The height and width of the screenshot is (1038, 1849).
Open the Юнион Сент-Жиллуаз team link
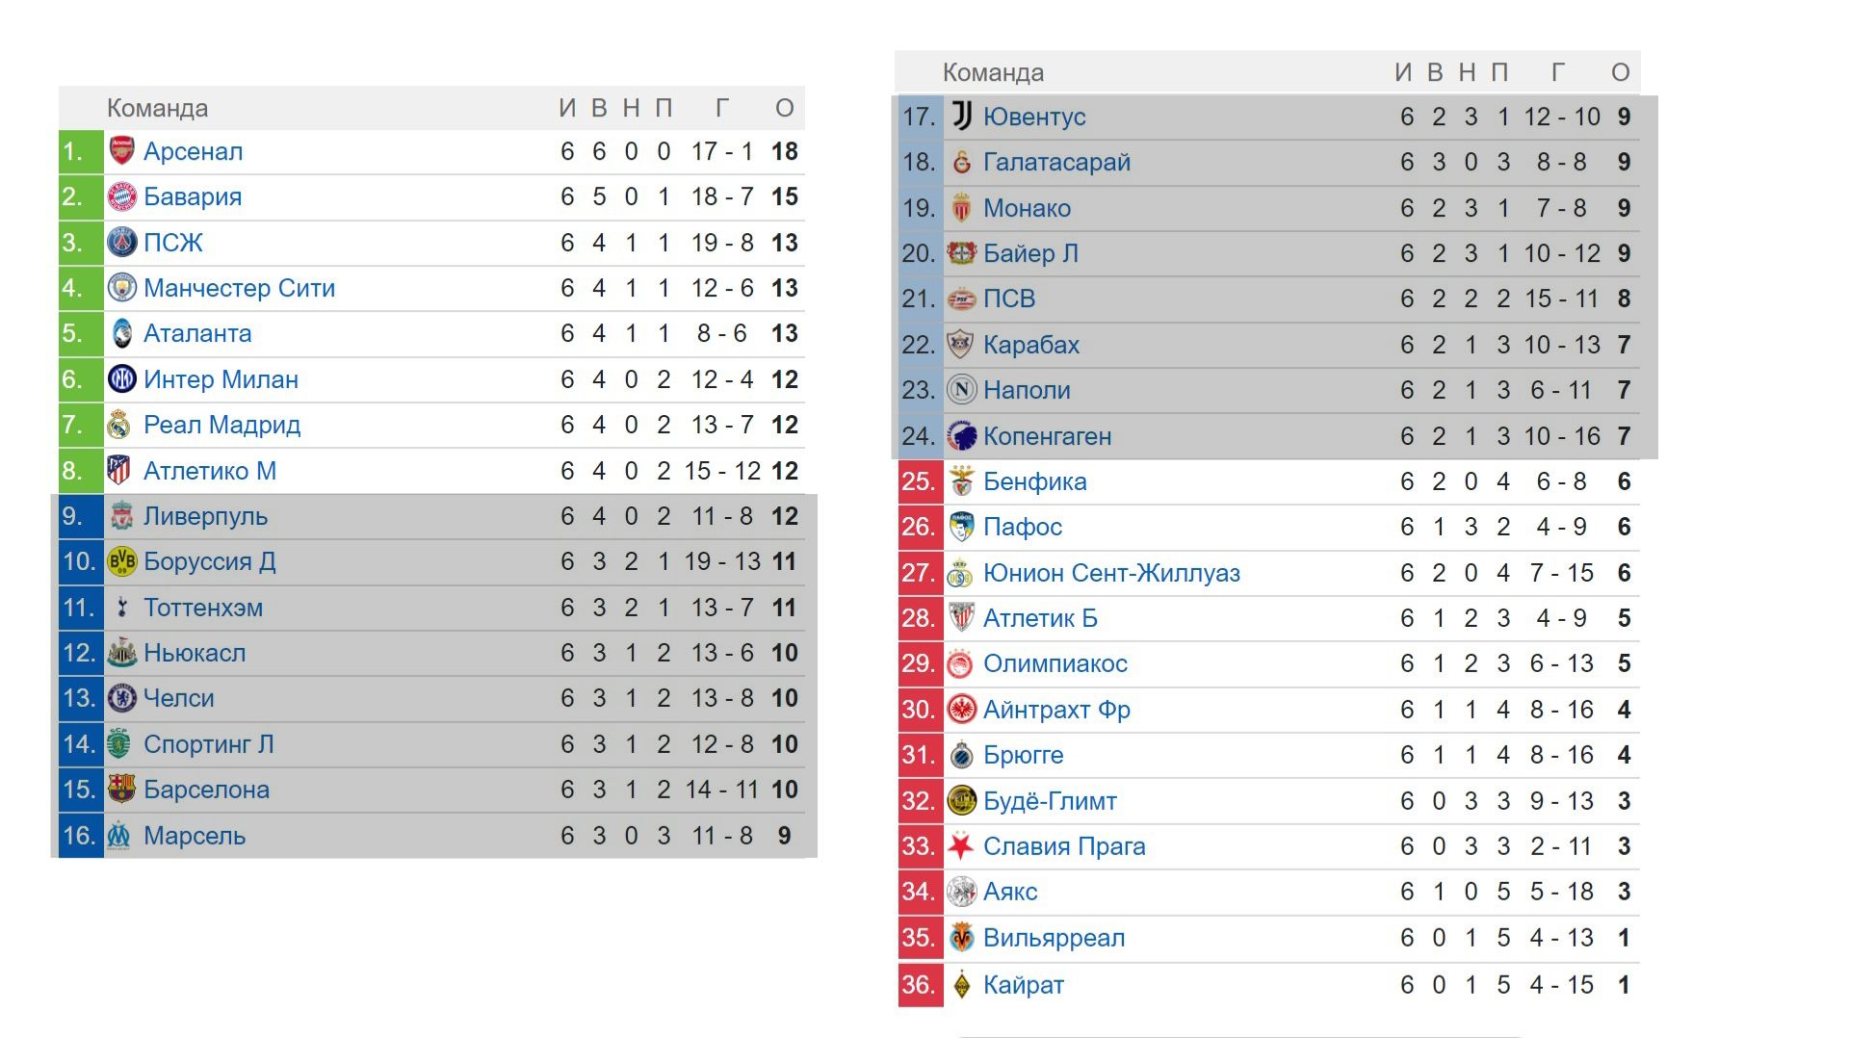pyautogui.click(x=1111, y=573)
